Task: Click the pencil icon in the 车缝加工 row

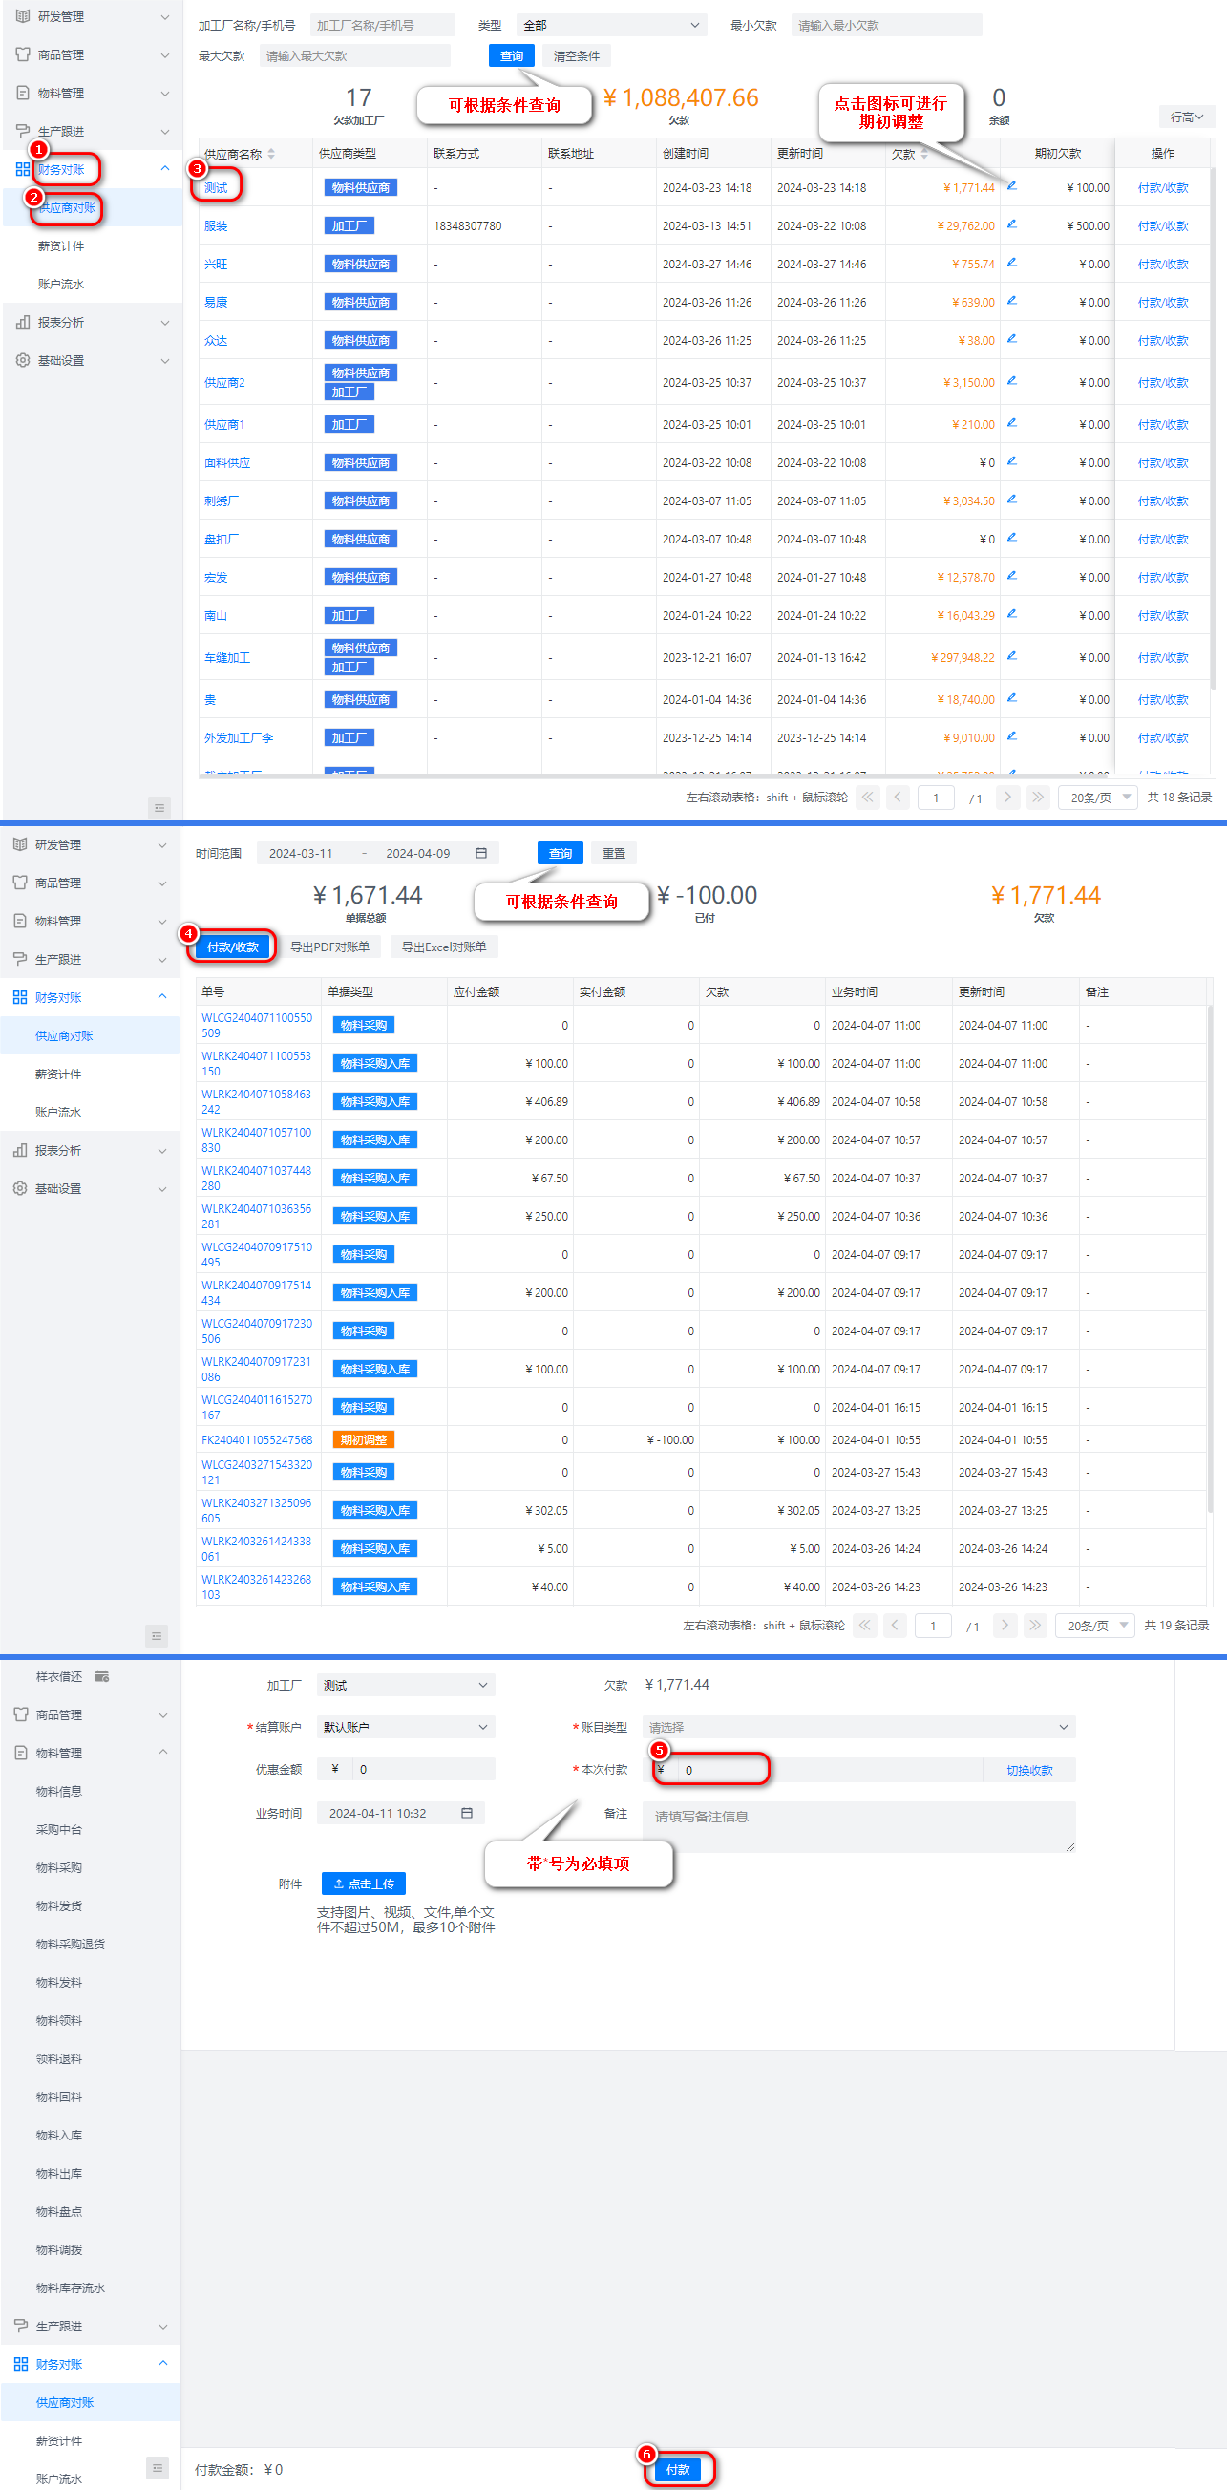Action: [x=1011, y=656]
